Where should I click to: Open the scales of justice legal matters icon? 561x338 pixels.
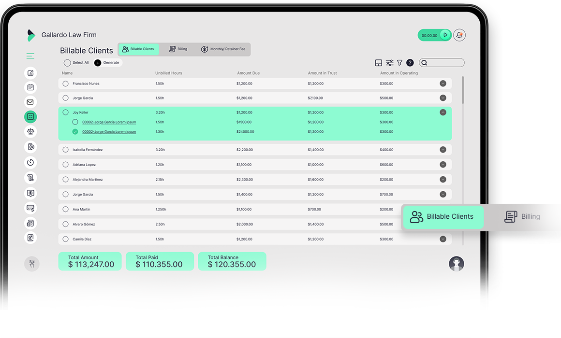point(30,131)
